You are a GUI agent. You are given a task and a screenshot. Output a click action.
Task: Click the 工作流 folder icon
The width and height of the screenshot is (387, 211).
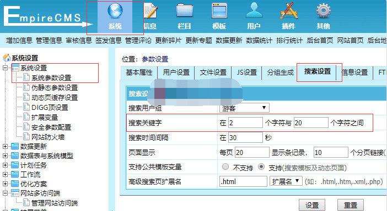pos(15,174)
